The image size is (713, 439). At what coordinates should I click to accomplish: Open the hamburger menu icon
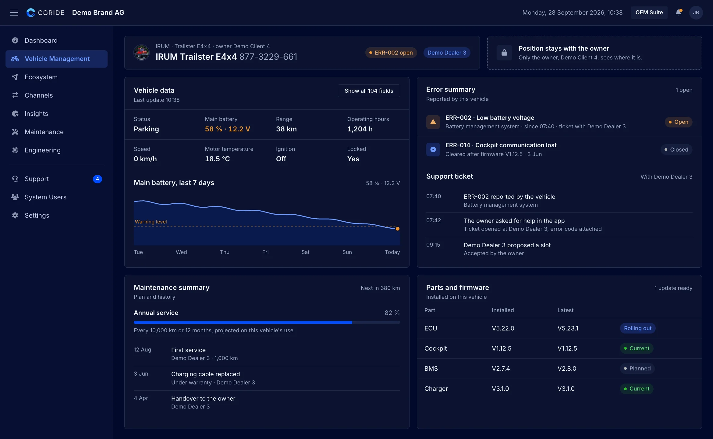click(x=14, y=12)
